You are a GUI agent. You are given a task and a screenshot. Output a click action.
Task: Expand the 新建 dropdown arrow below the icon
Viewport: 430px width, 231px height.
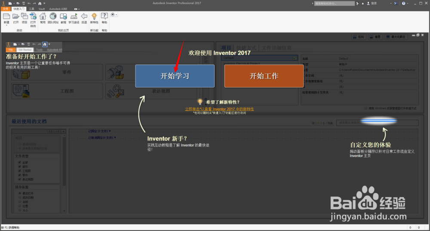[x=6, y=25]
